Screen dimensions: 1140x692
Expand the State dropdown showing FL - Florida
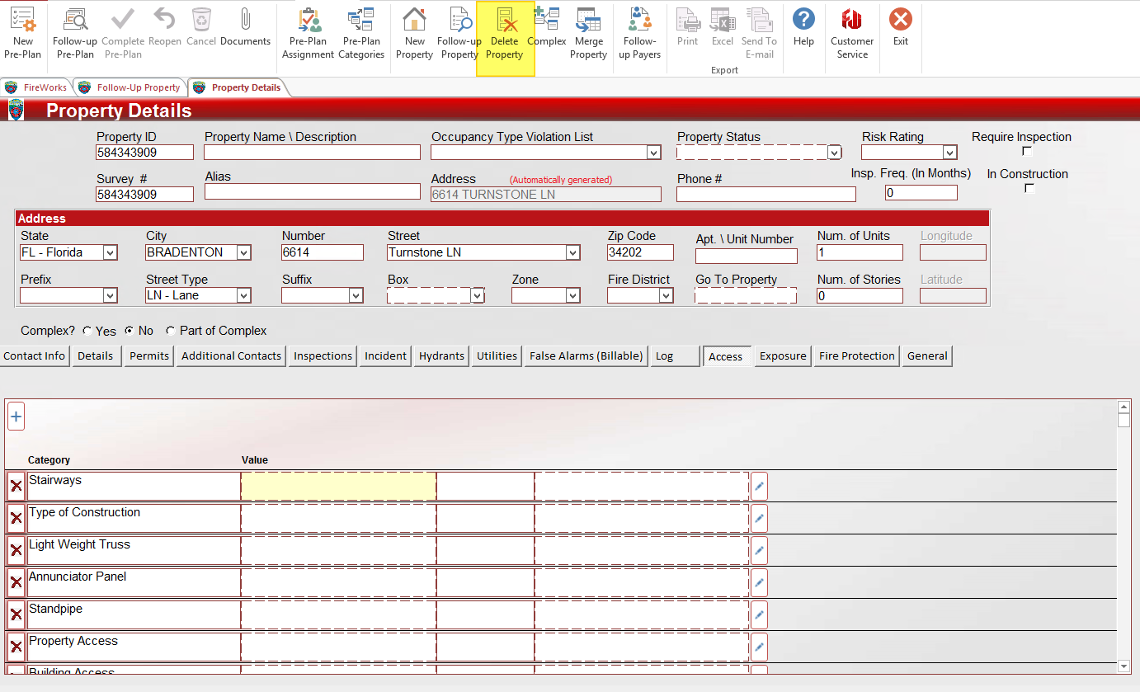coord(110,252)
